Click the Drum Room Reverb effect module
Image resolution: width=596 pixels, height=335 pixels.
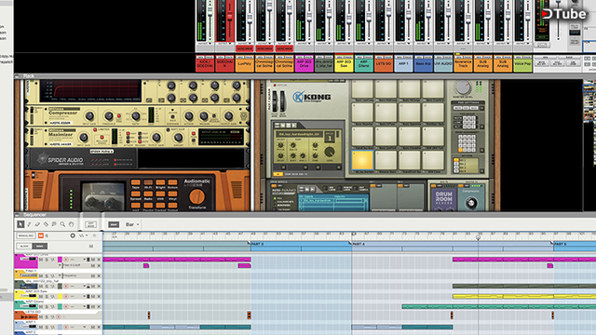(x=443, y=199)
